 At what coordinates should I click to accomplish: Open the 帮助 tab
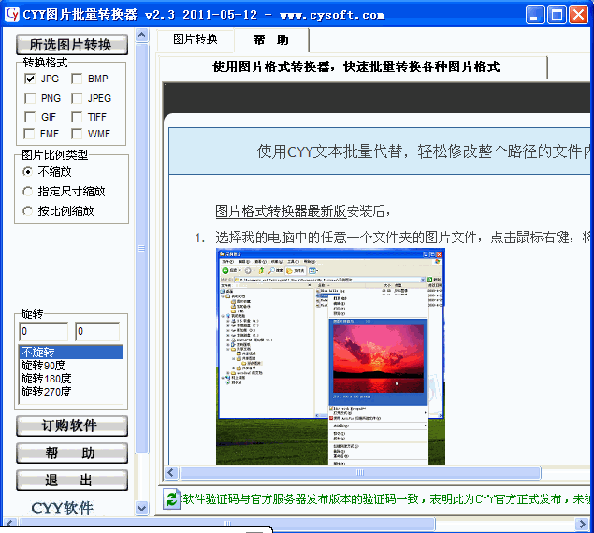pos(271,40)
